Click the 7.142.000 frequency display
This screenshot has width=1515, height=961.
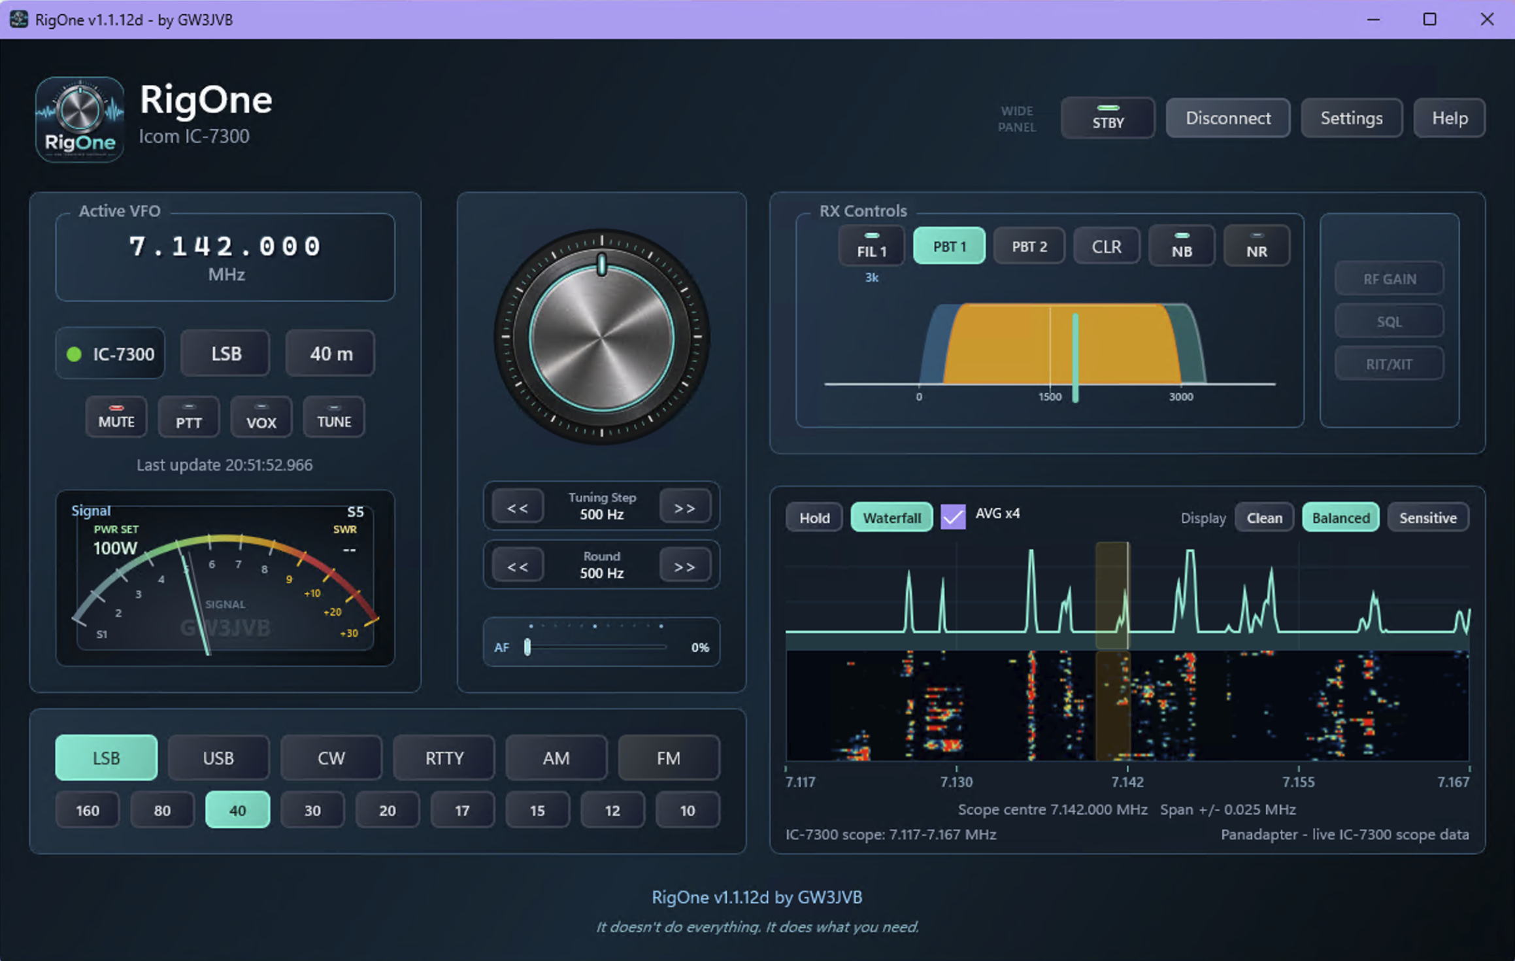[x=225, y=246]
